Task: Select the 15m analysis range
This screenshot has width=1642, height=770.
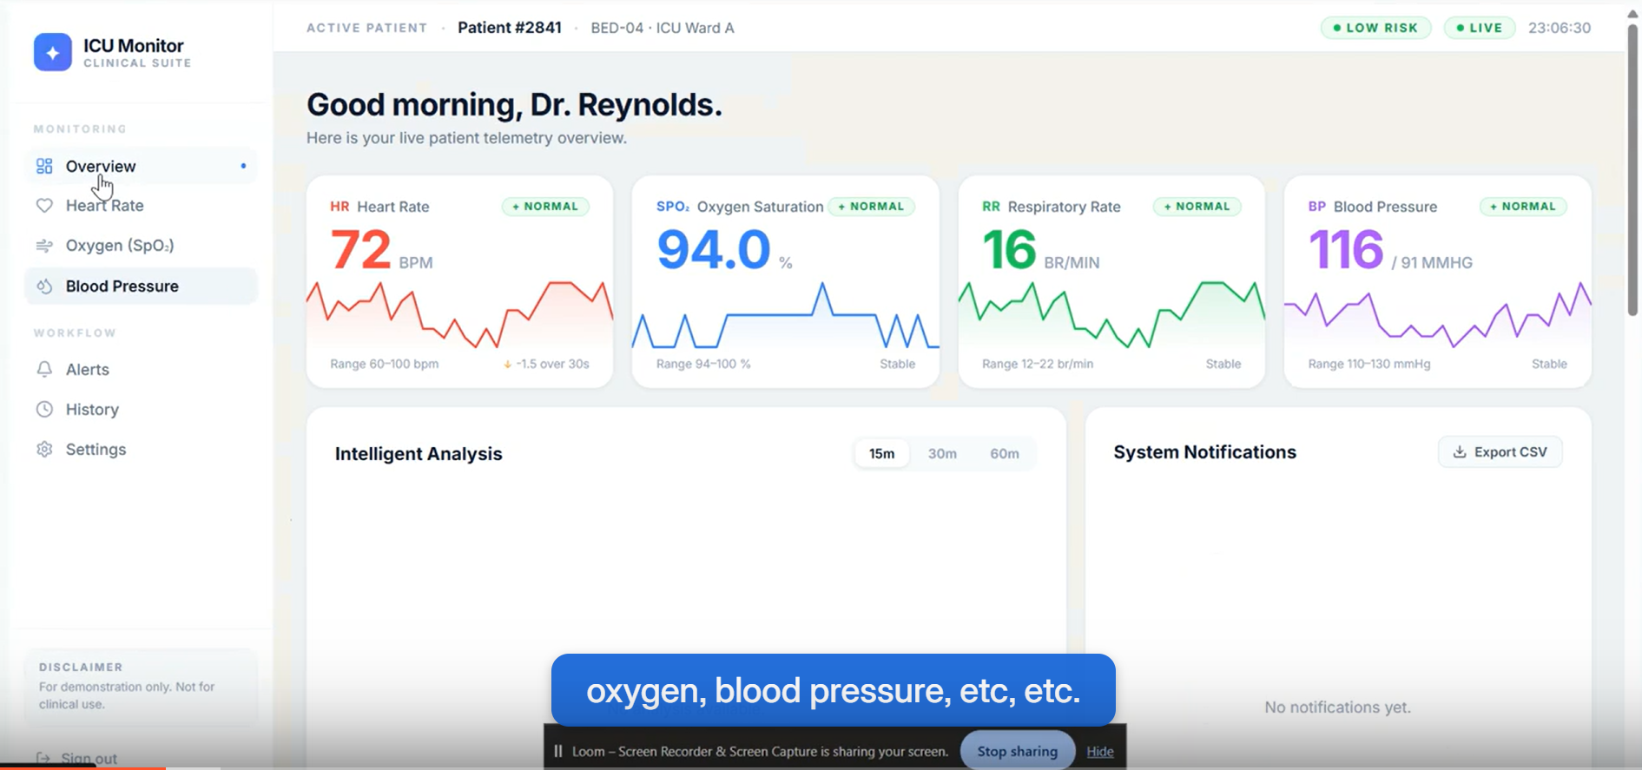Action: 881,453
